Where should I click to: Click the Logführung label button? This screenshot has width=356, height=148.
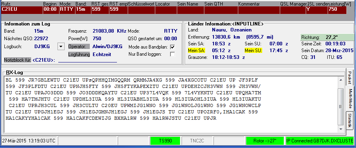pos(79,55)
